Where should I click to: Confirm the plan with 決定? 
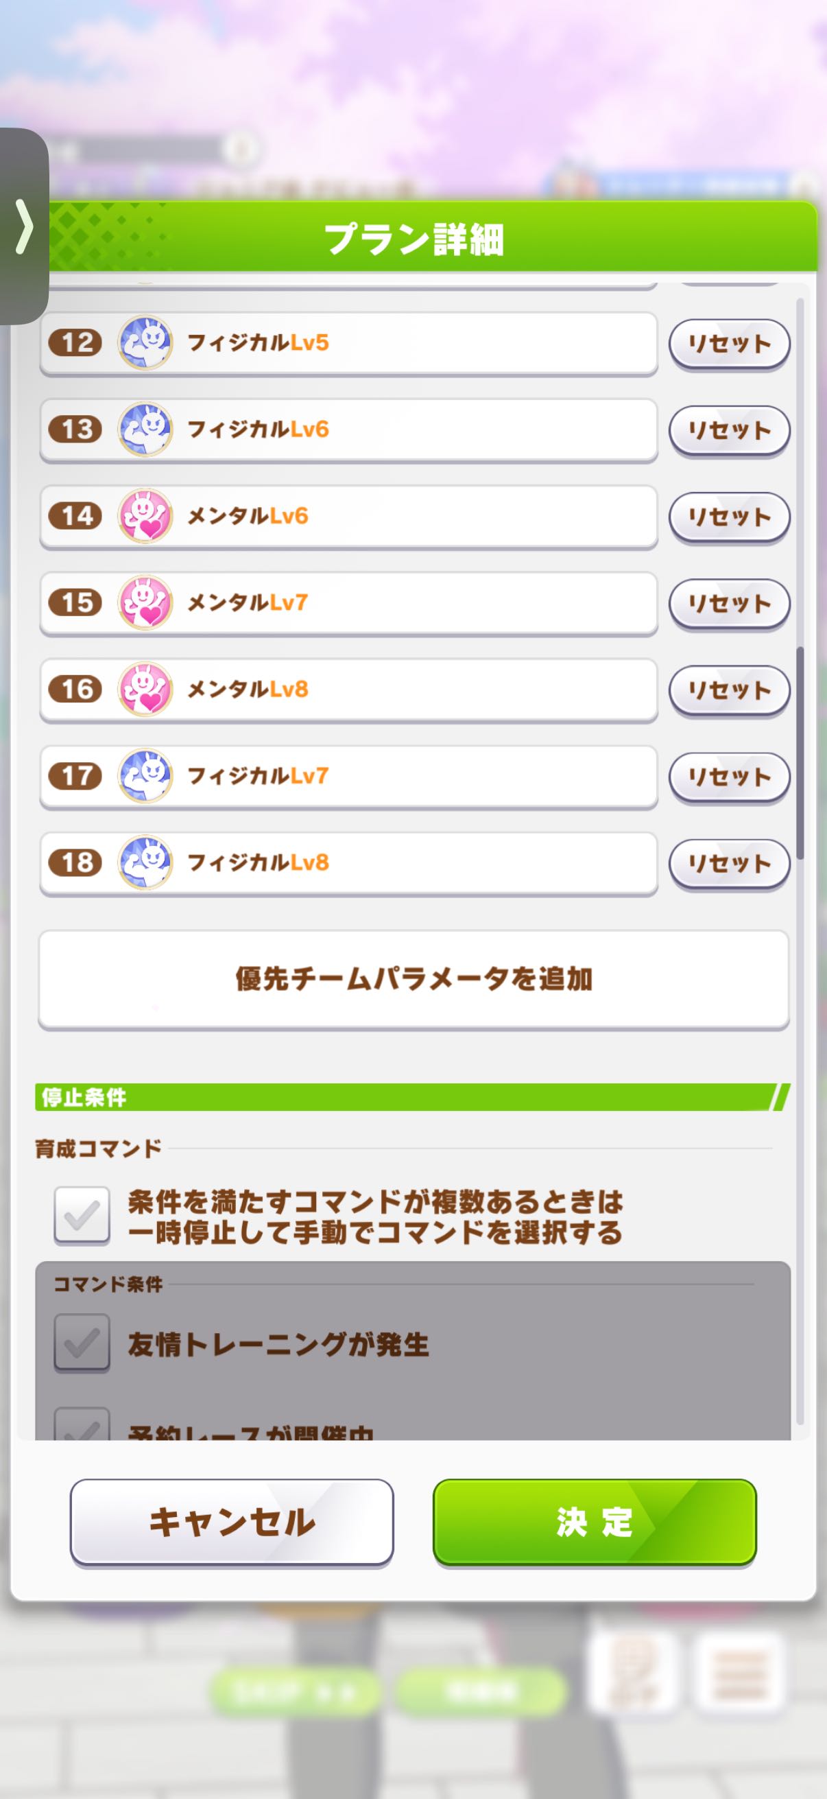(595, 1522)
